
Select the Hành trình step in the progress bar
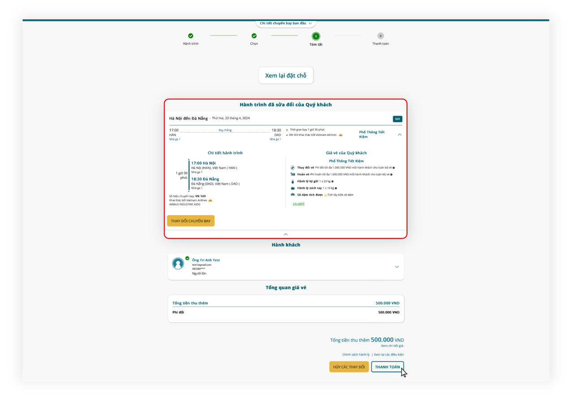tap(191, 36)
